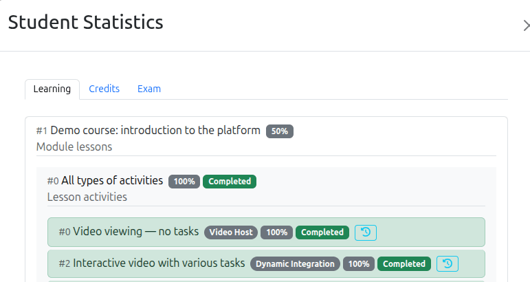This screenshot has height=282, width=530.
Task: Click 100% badge in Video viewing row
Action: coord(276,232)
